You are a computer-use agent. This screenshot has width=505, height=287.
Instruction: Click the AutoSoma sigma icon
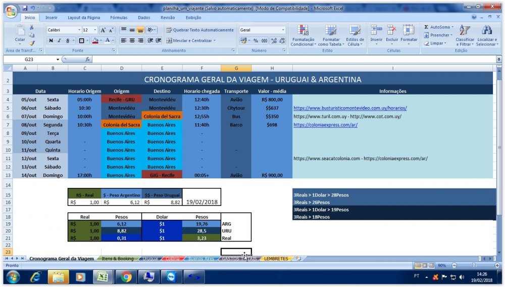pos(427,27)
